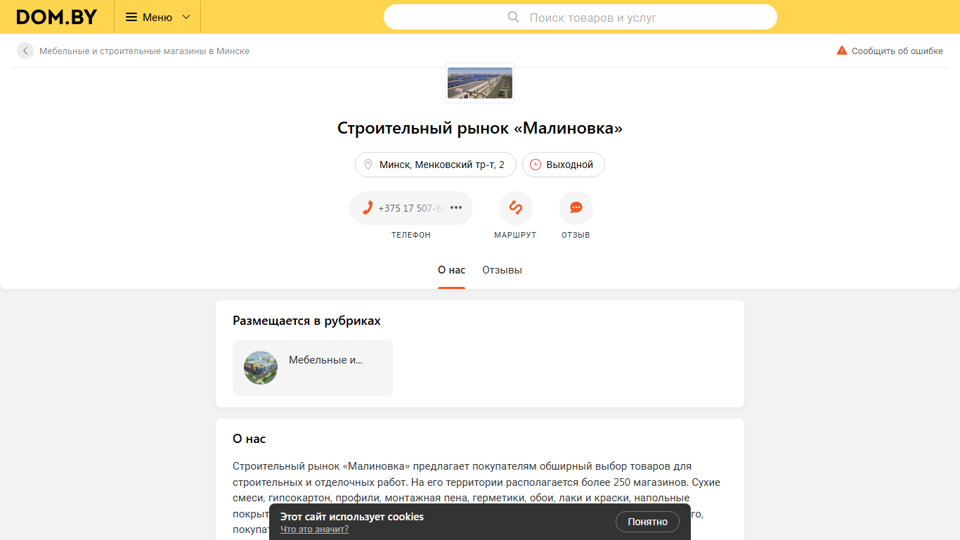Click the orange phone handset icon
The height and width of the screenshot is (540, 960).
click(x=368, y=207)
